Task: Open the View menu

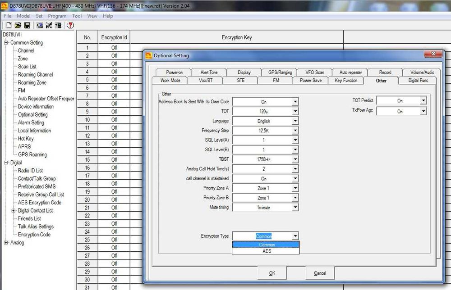Action: coord(92,16)
